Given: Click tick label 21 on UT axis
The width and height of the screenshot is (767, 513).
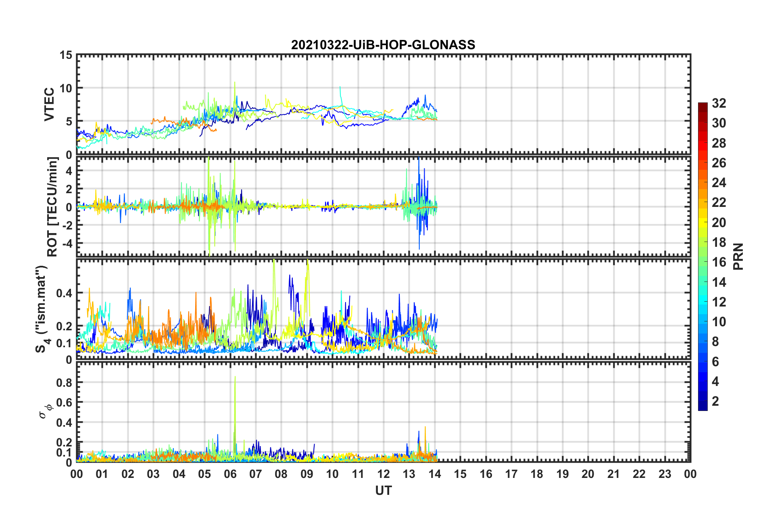Looking at the screenshot, I should coord(614,474).
